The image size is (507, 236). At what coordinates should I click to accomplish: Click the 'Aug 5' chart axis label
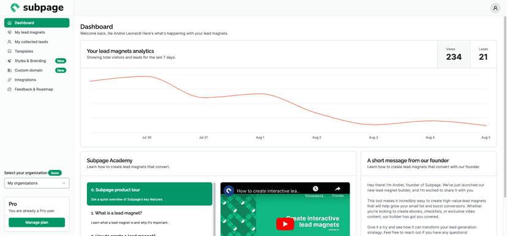[x=486, y=138]
